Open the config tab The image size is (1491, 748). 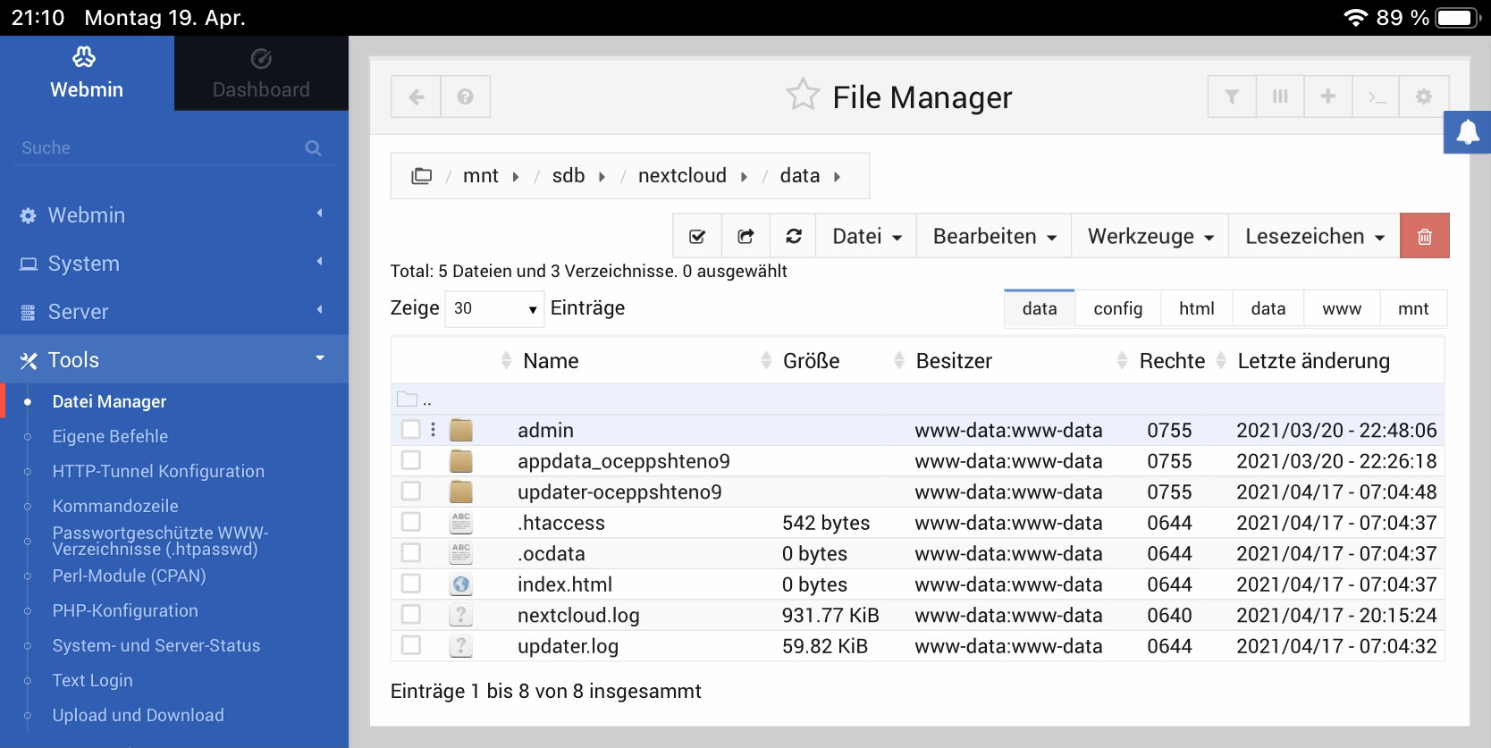point(1117,308)
